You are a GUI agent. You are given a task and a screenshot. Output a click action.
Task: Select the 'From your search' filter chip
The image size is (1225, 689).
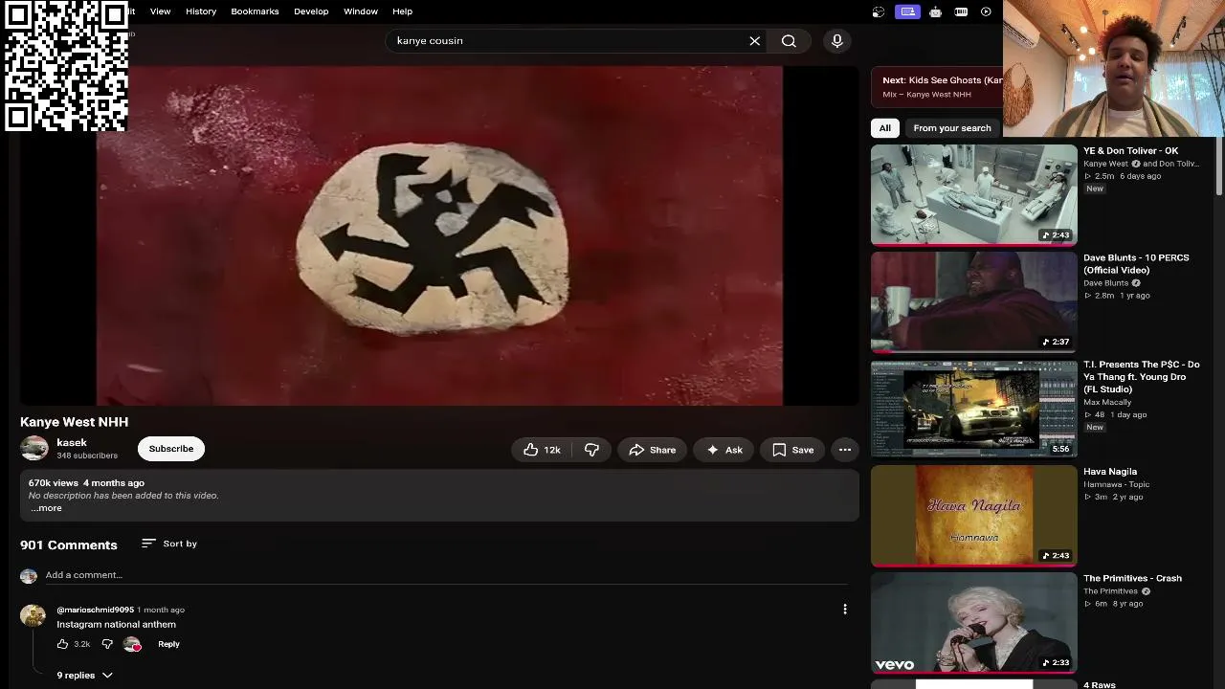point(952,128)
